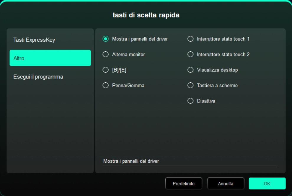Click the 'Disattiva' label text

(206, 101)
